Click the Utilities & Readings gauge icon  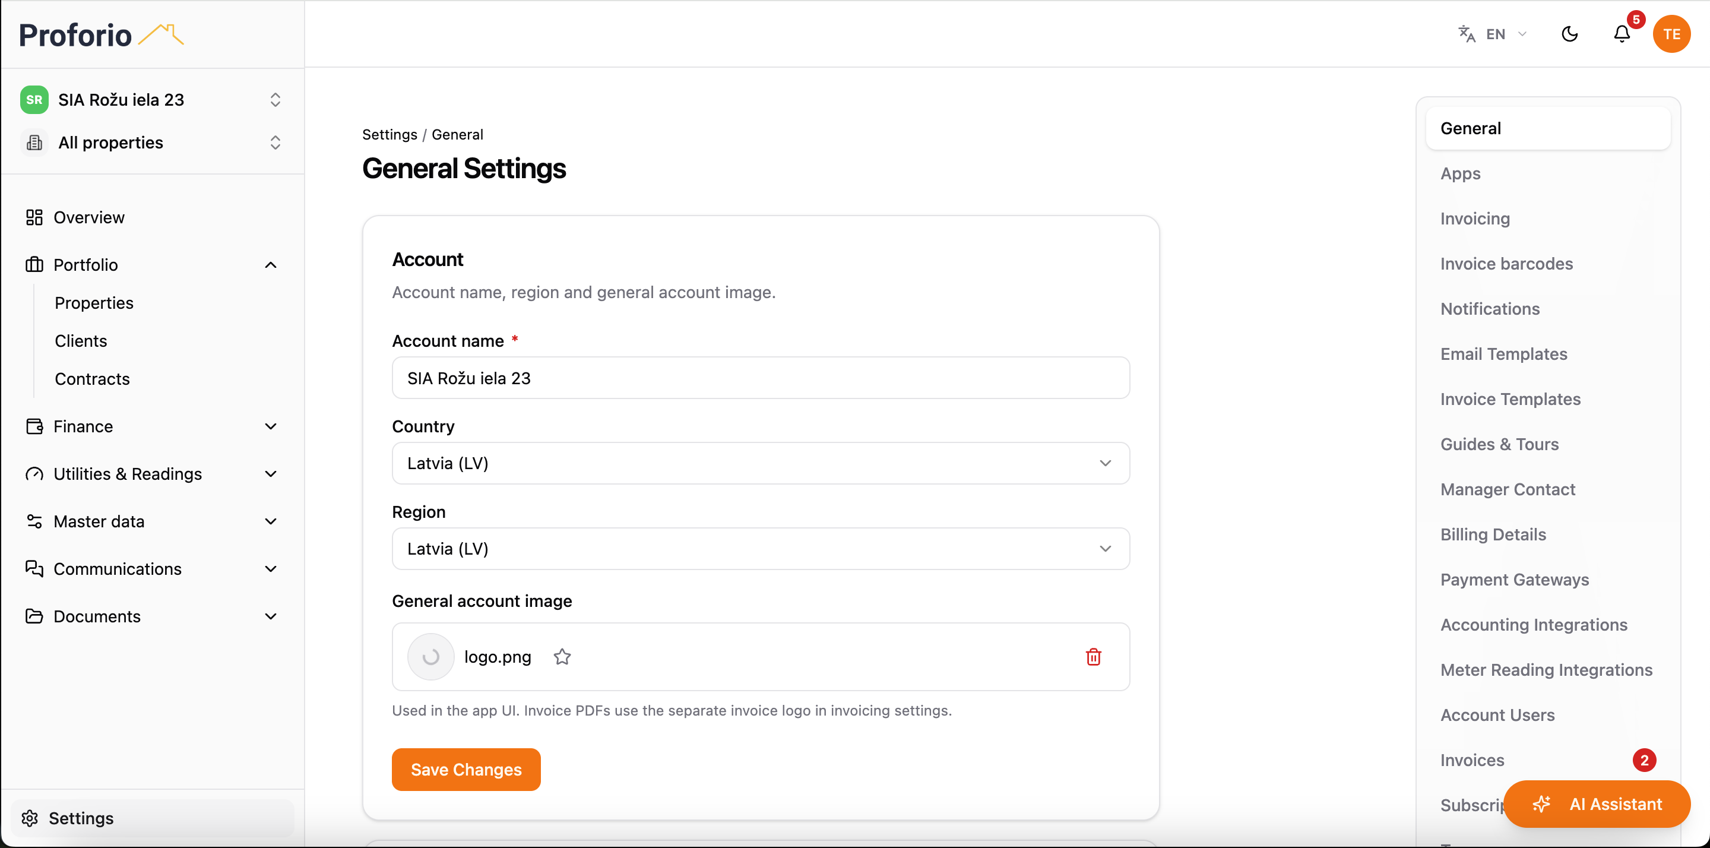click(34, 473)
